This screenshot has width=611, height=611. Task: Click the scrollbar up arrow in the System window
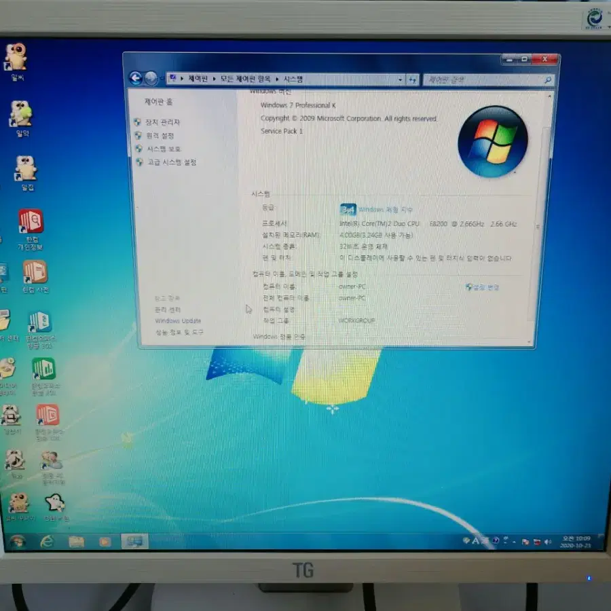(x=549, y=96)
